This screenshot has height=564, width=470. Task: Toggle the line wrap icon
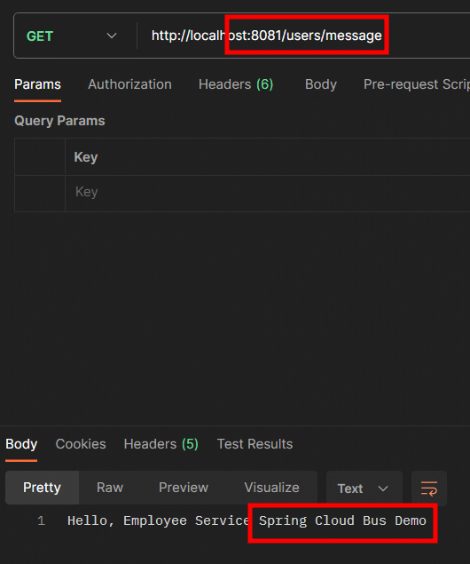(x=429, y=489)
